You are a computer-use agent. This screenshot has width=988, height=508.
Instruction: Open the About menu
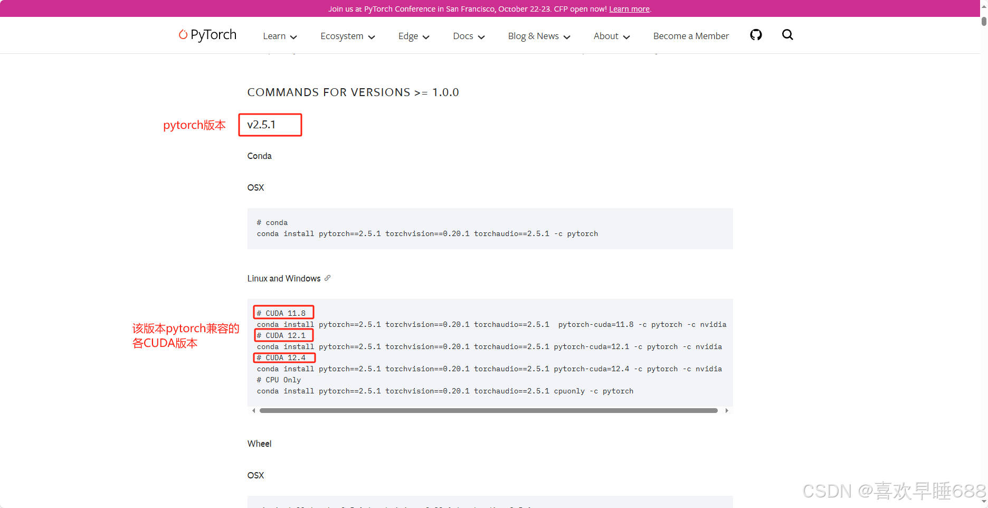pos(605,36)
